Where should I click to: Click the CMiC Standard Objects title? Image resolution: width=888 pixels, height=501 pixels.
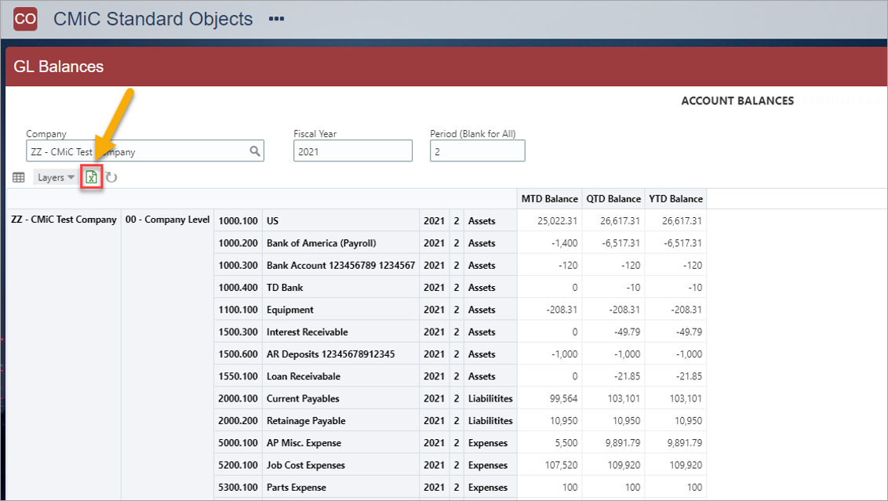[153, 19]
